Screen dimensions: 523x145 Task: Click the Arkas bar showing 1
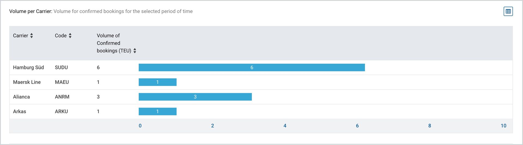(x=157, y=111)
